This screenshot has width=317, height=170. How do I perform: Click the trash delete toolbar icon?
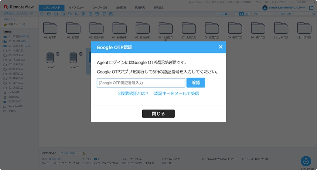click(x=83, y=14)
